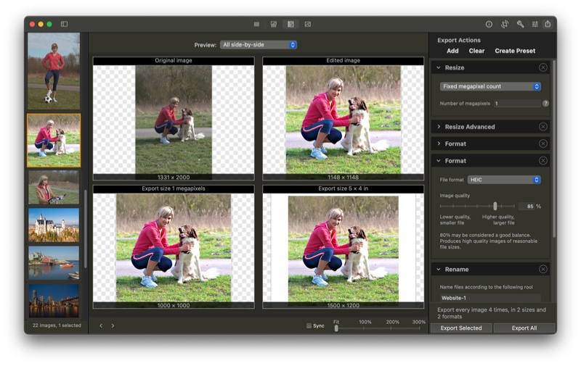Click the Export size 1 megapixels preview
The width and height of the screenshot is (581, 366).
[x=174, y=247]
